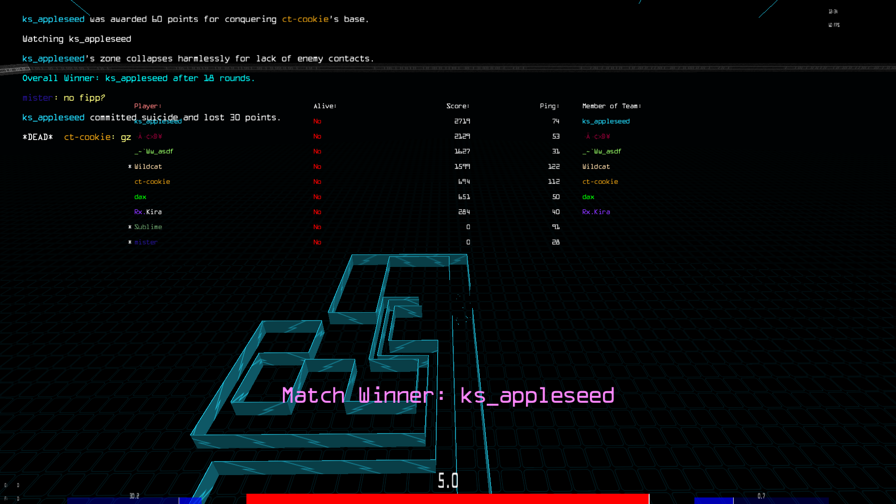Click the Player column header

[x=147, y=106]
